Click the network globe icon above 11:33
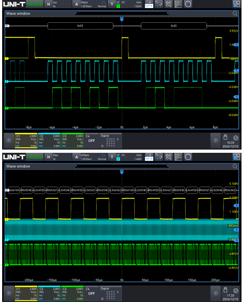Screen dimensions: 244x302 pyautogui.click(x=236, y=290)
